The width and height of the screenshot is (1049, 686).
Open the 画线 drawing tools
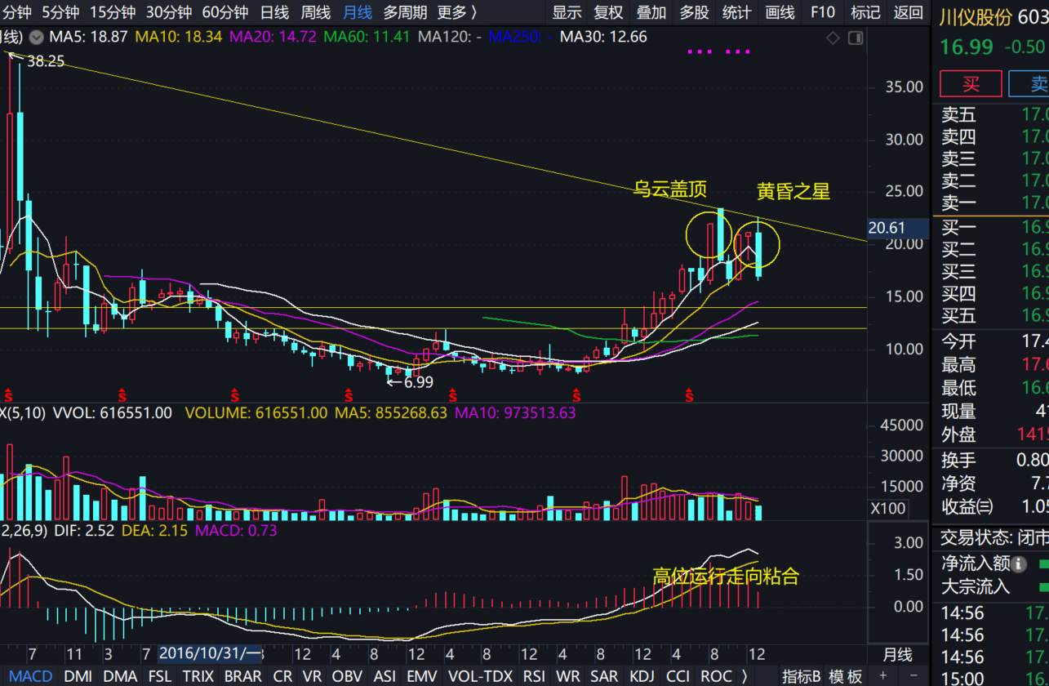click(780, 12)
